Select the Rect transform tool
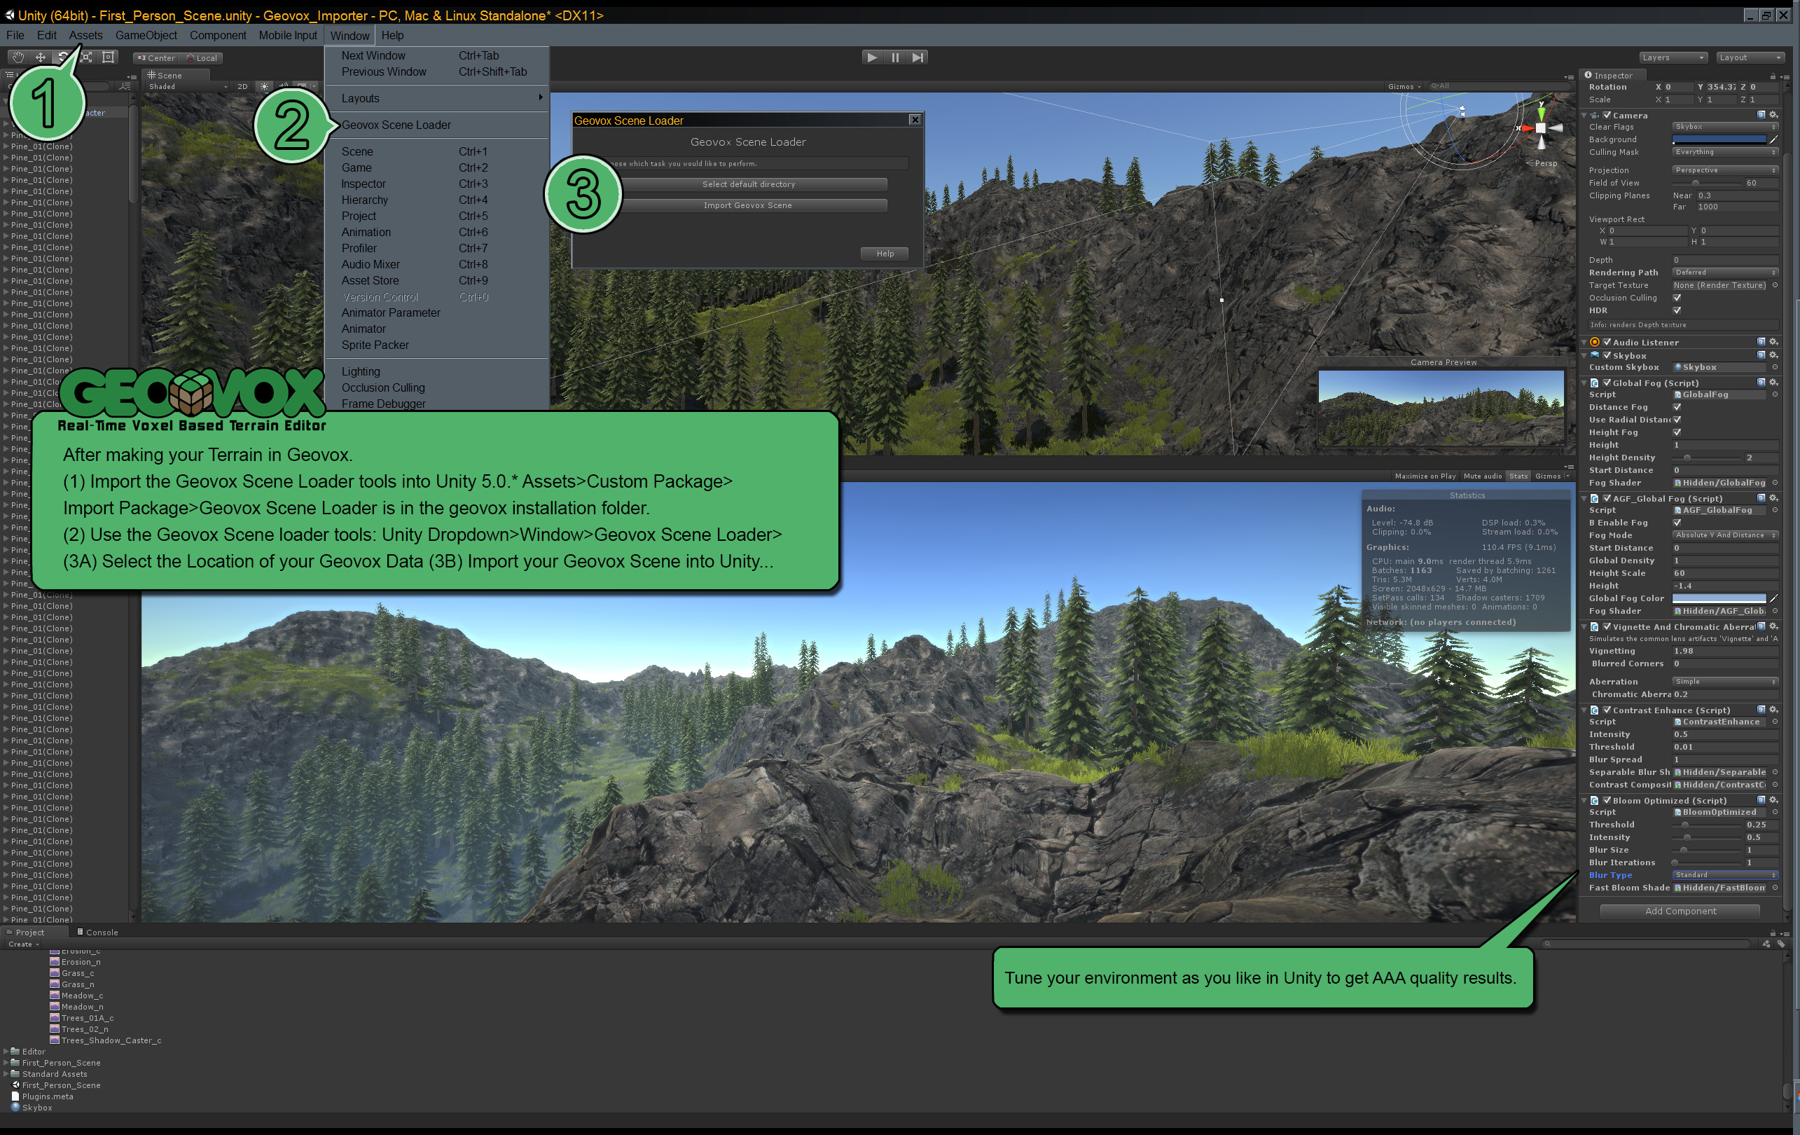1800x1135 pixels. 109,57
